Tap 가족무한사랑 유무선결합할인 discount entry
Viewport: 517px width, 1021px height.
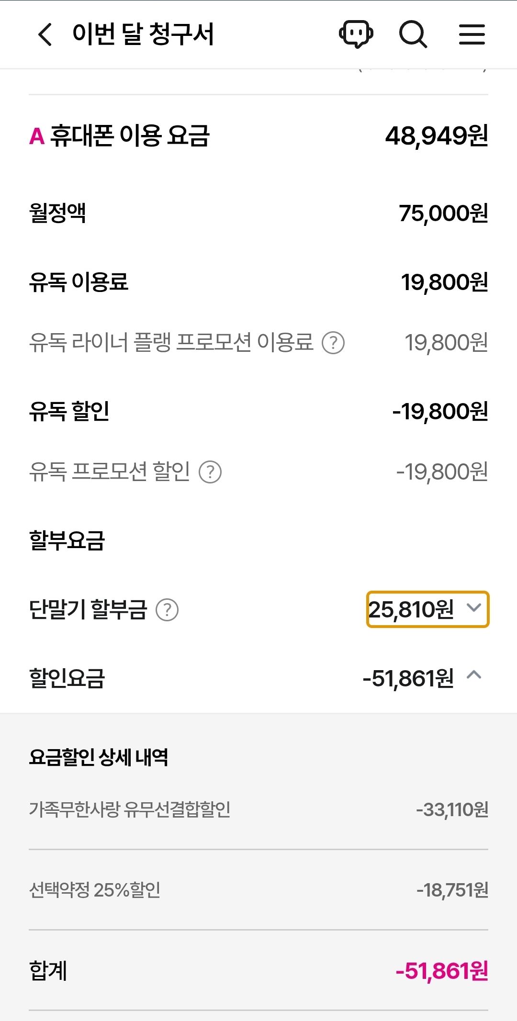click(130, 809)
